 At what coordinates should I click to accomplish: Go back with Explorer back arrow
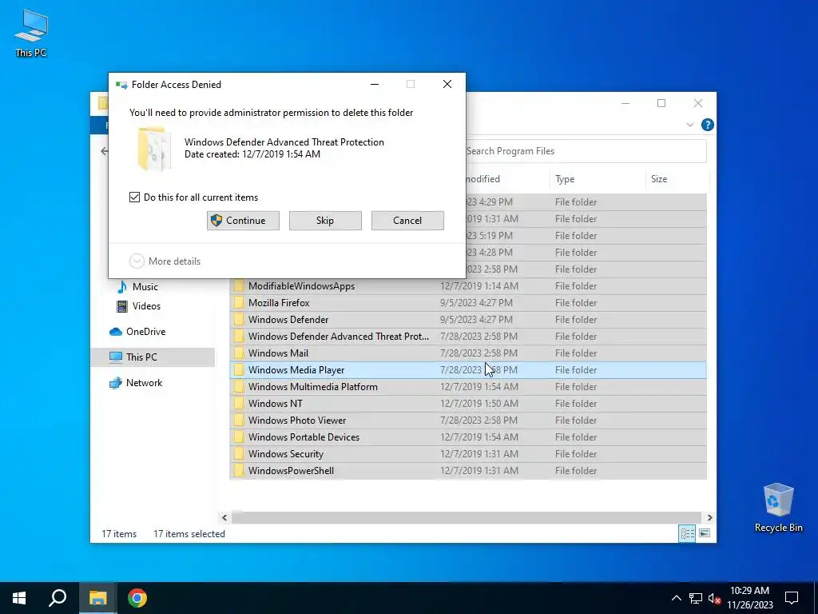[105, 151]
